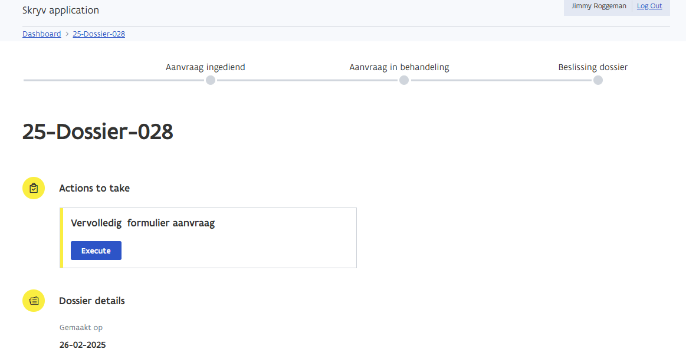Screen dimensions: 686x359
Task: Click the Aanvraag ingediend step label
Action: pyautogui.click(x=205, y=67)
